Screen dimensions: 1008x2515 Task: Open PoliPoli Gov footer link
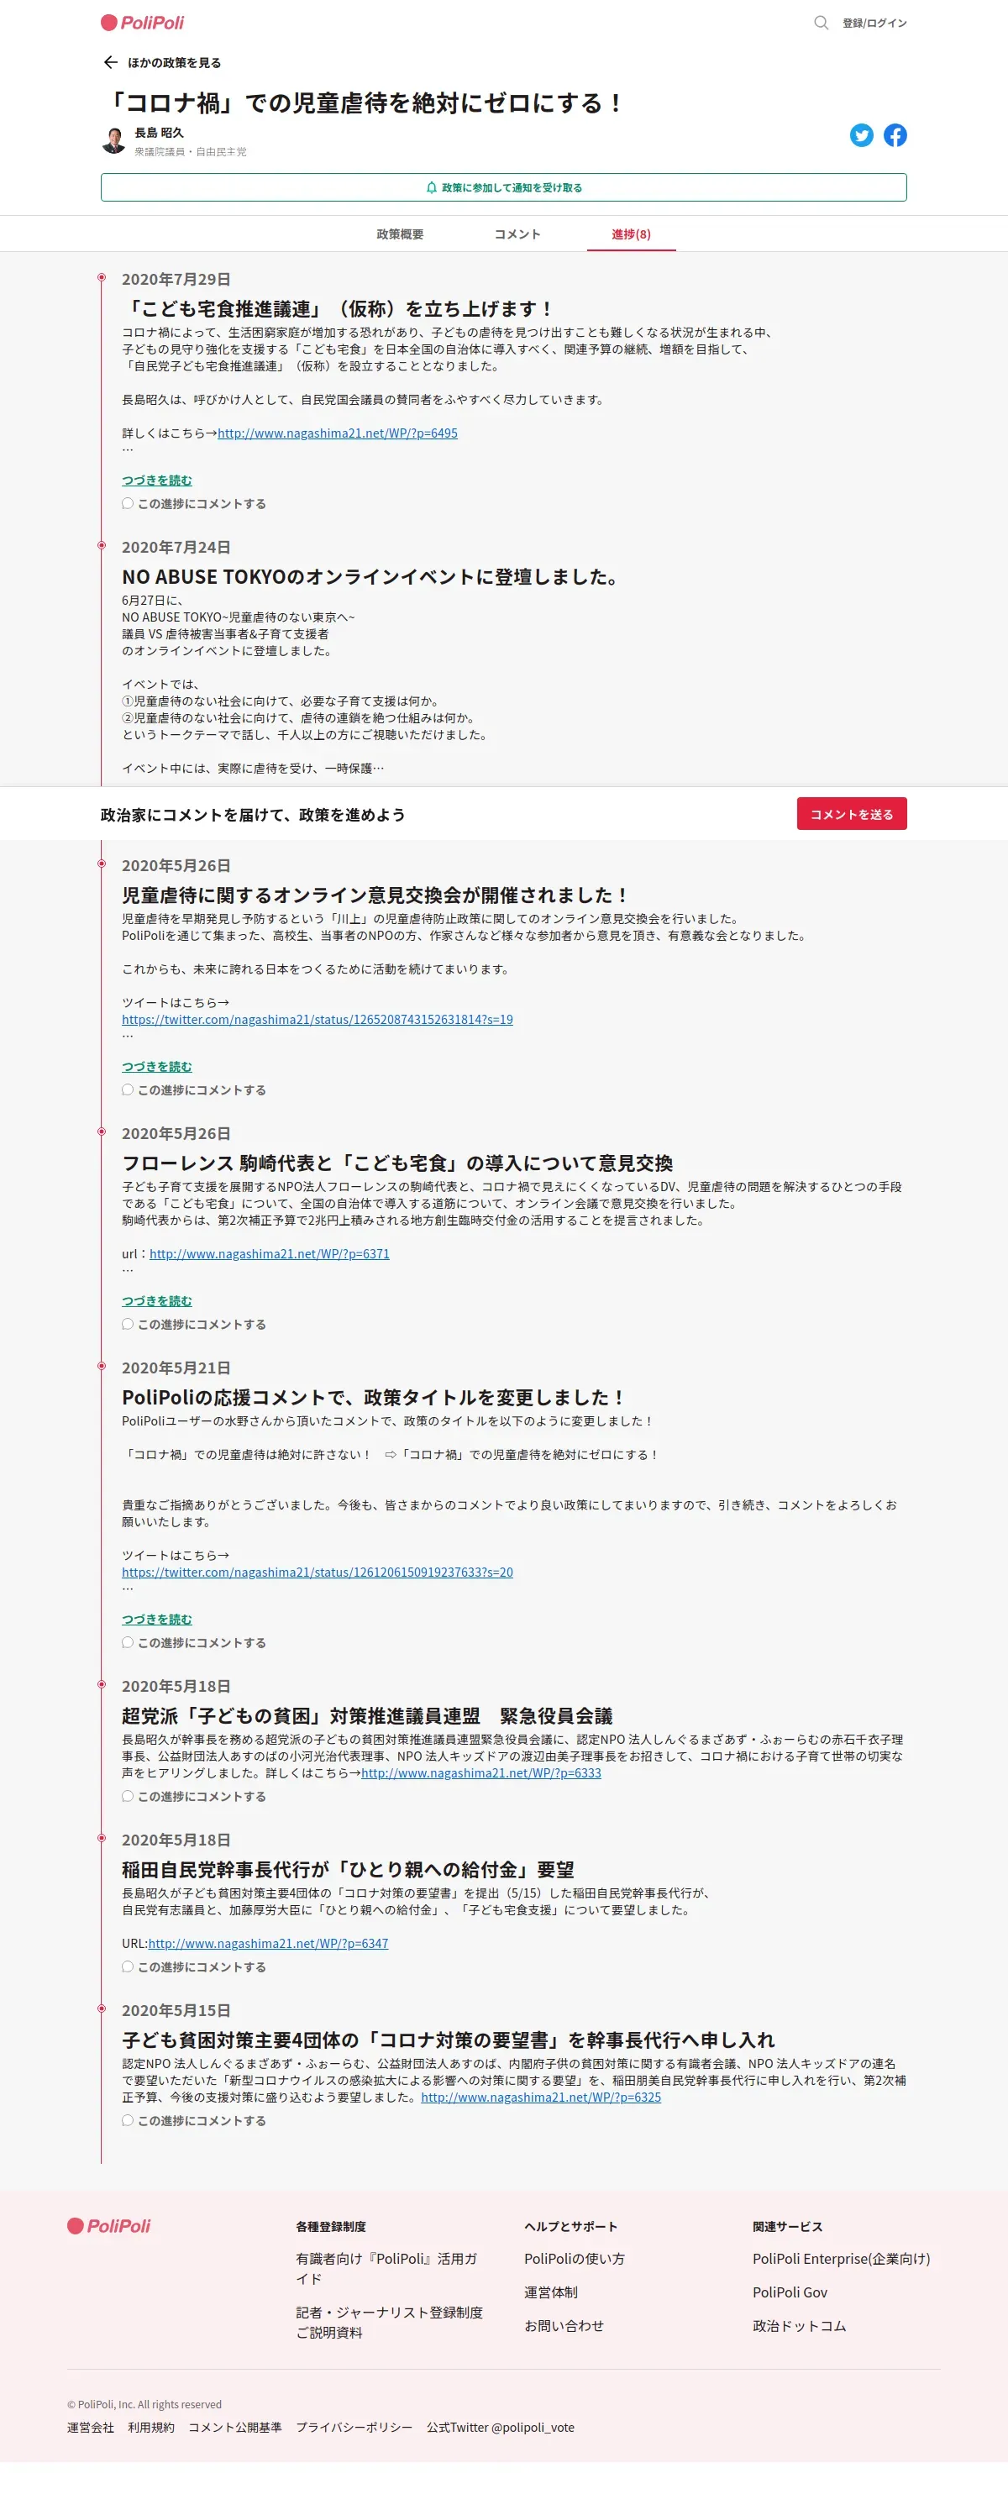click(790, 2292)
